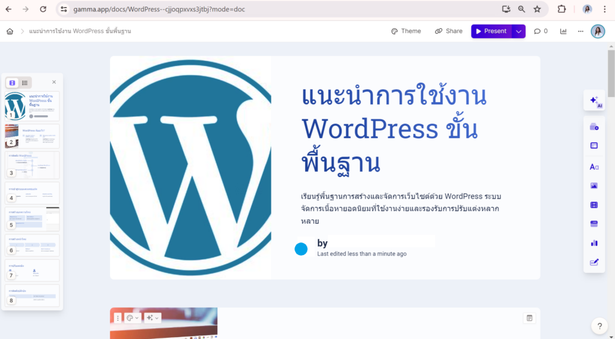Reload the Gamma page
The width and height of the screenshot is (615, 339).
click(x=43, y=9)
